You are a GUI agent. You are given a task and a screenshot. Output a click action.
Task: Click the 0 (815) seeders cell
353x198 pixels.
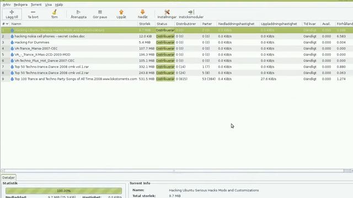[181, 79]
